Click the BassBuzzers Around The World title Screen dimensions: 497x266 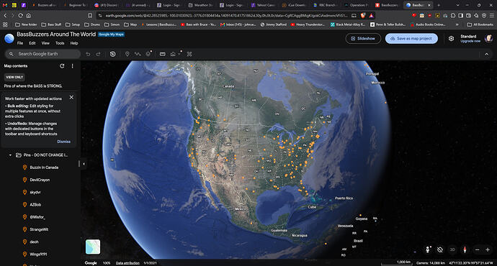point(56,35)
